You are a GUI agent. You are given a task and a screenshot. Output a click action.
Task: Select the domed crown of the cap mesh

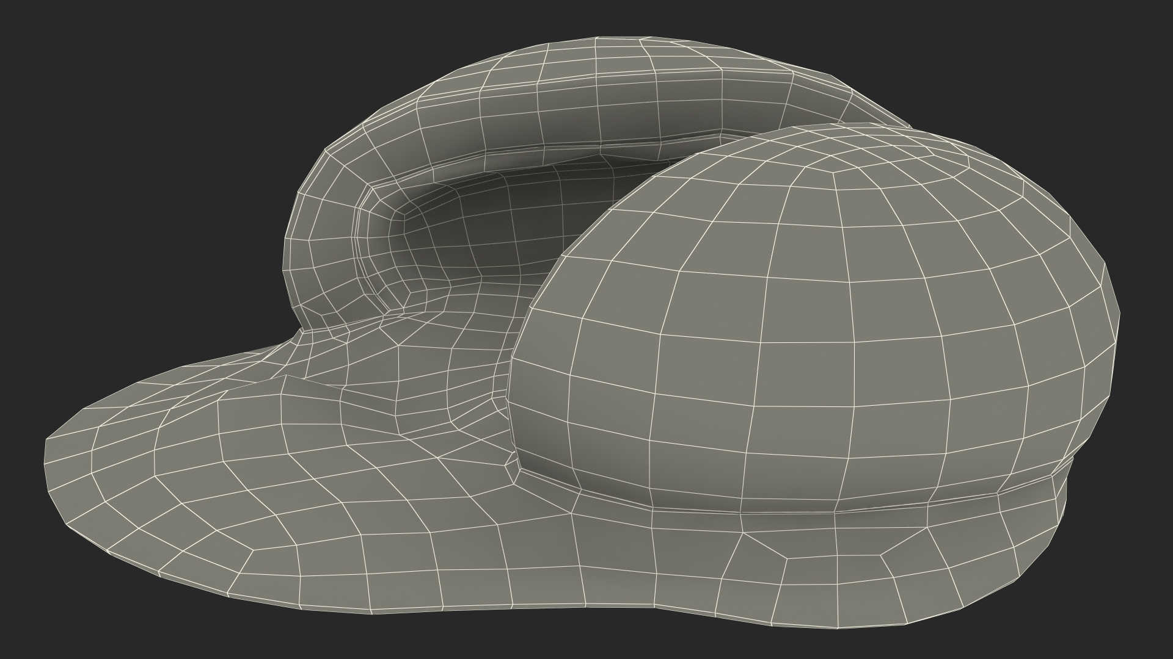coord(813,317)
